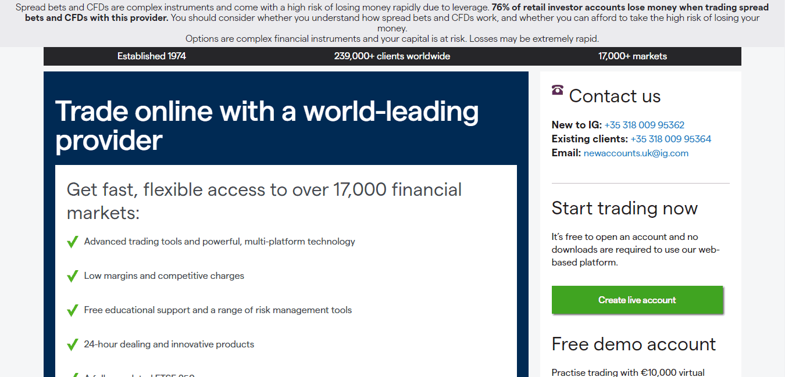Open the newaccounts.uk@ig.com email link
This screenshot has width=785, height=377.
click(x=636, y=153)
